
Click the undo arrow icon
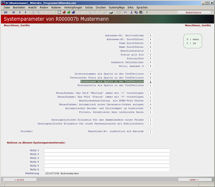pos(125,12)
